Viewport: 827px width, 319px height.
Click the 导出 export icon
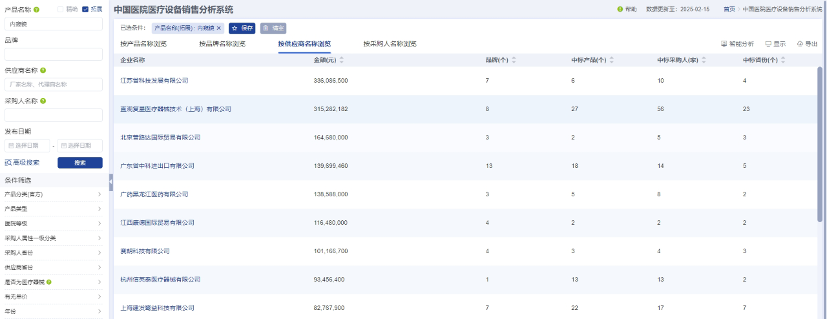click(800, 44)
